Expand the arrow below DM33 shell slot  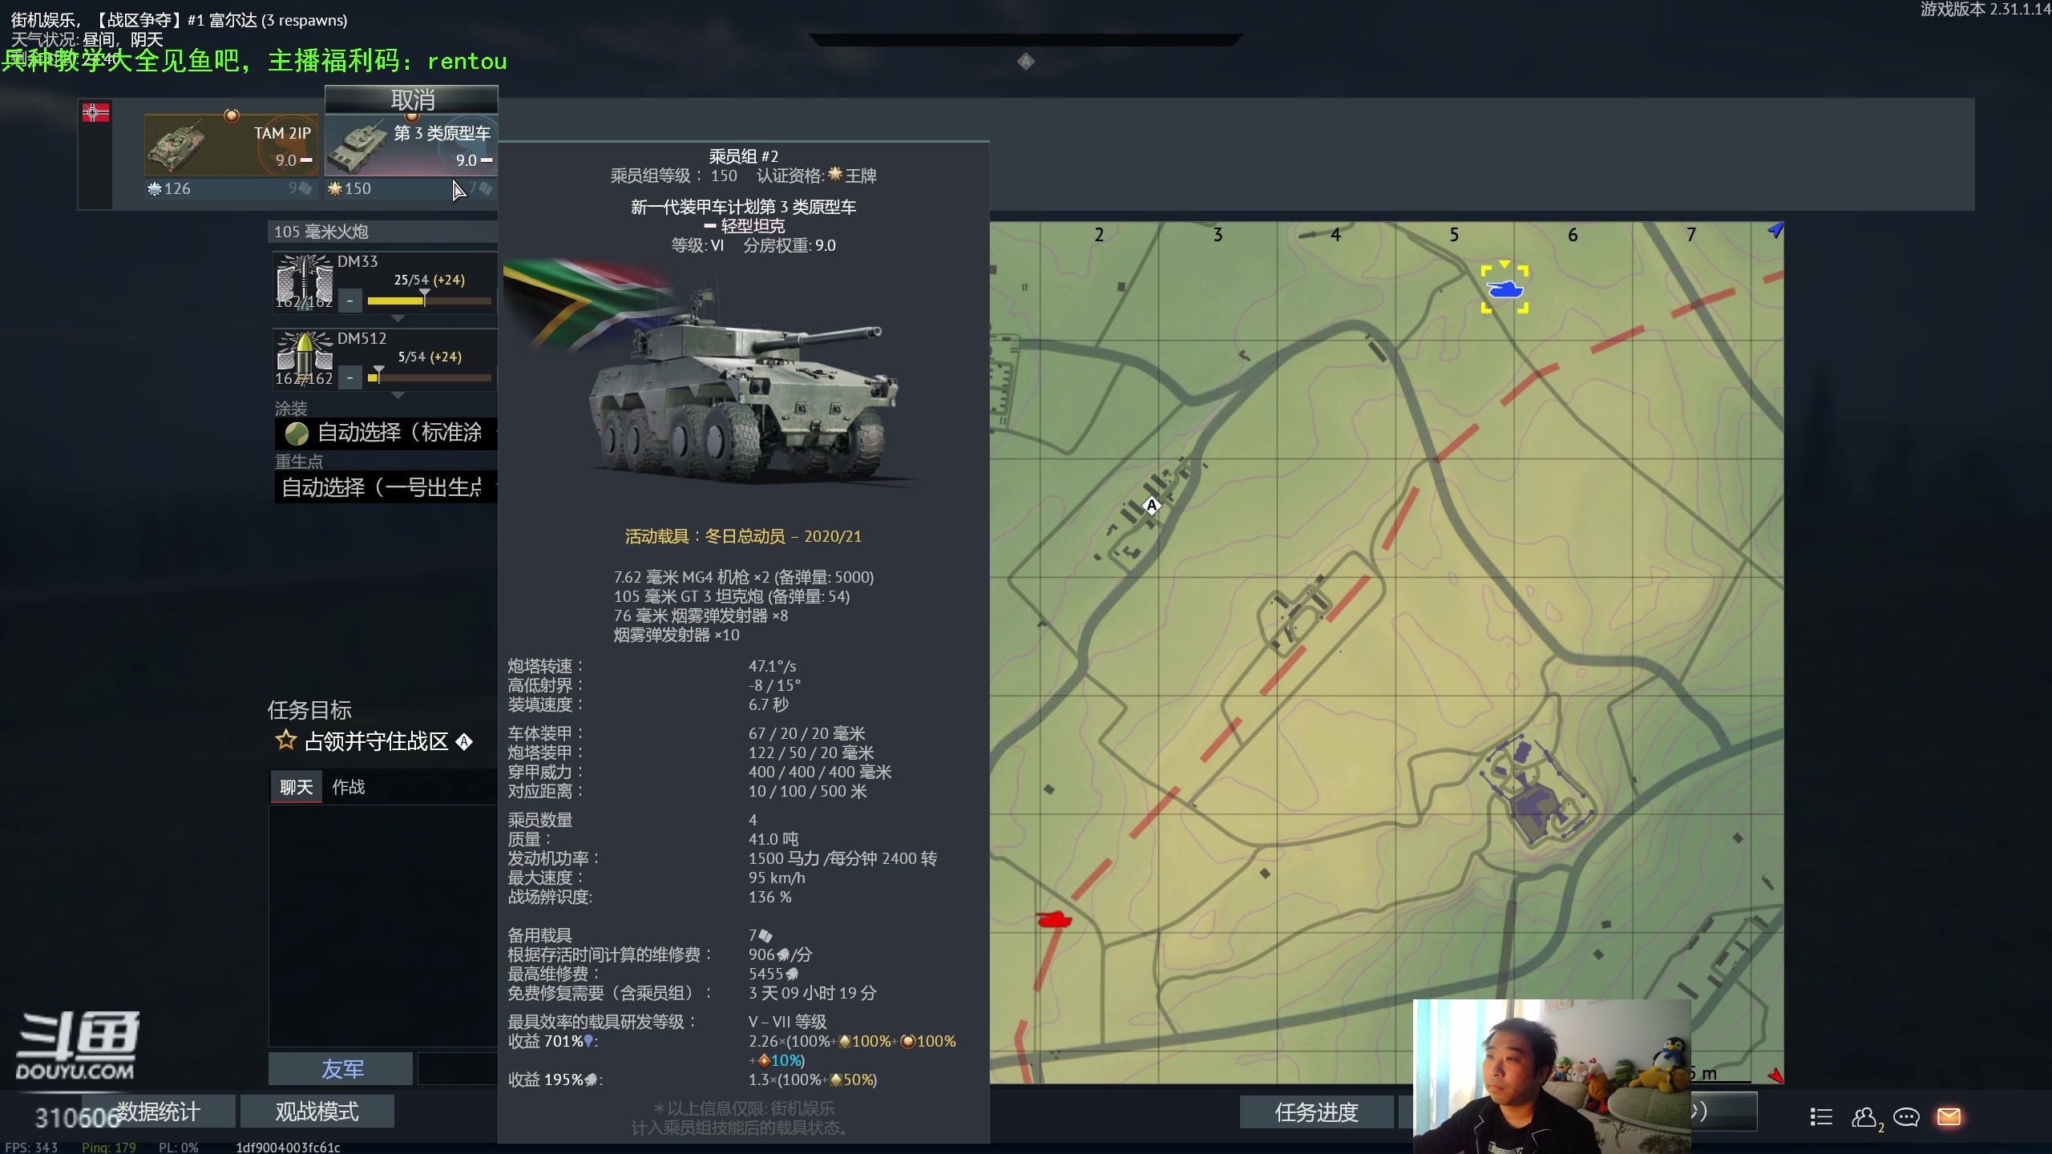click(398, 319)
